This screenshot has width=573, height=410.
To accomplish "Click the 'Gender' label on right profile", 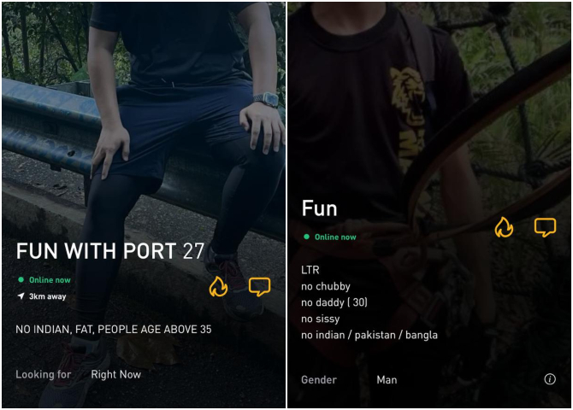I will 319,380.
